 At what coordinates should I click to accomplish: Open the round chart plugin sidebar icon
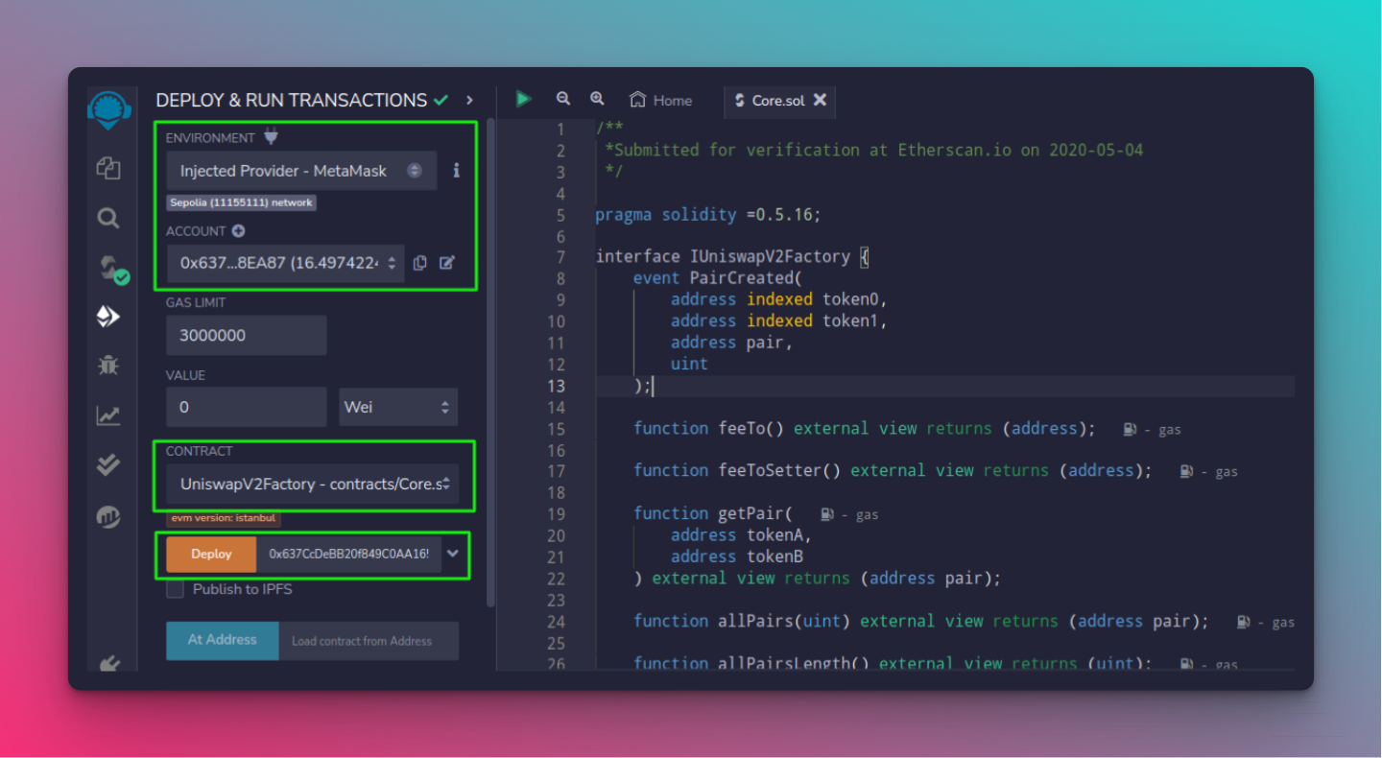pos(108,517)
